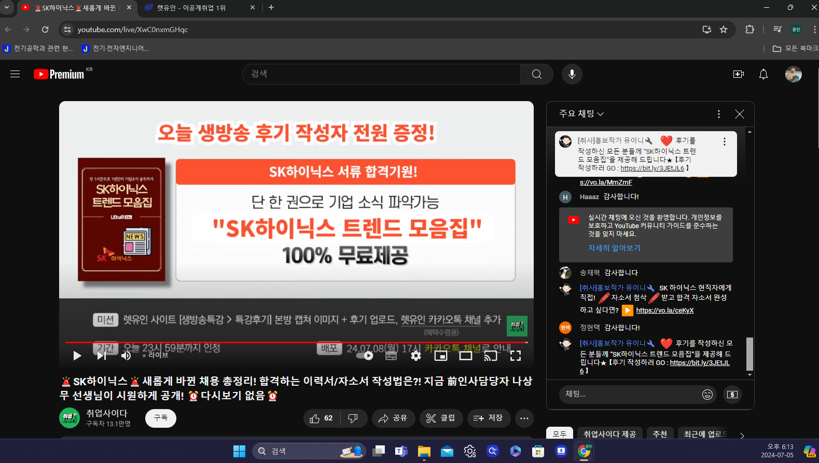Show more filter chips arrow
Image resolution: width=819 pixels, height=463 pixels.
(x=742, y=435)
